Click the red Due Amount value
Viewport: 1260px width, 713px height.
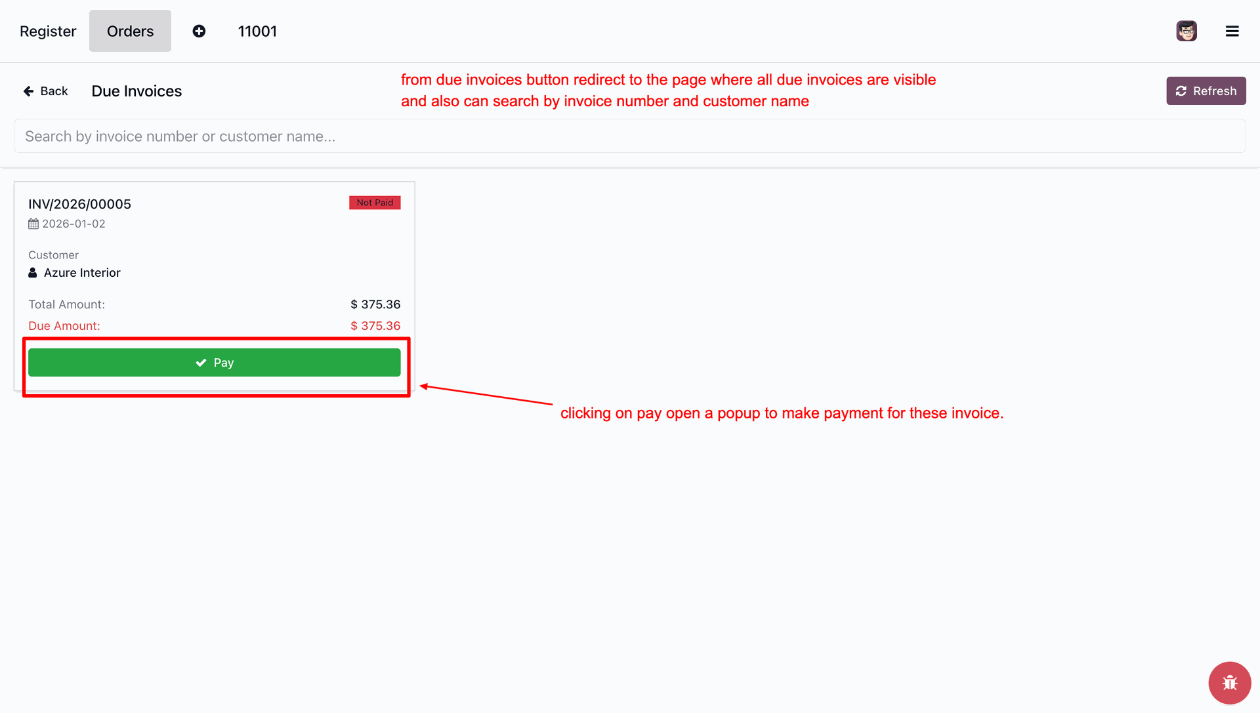(x=375, y=326)
